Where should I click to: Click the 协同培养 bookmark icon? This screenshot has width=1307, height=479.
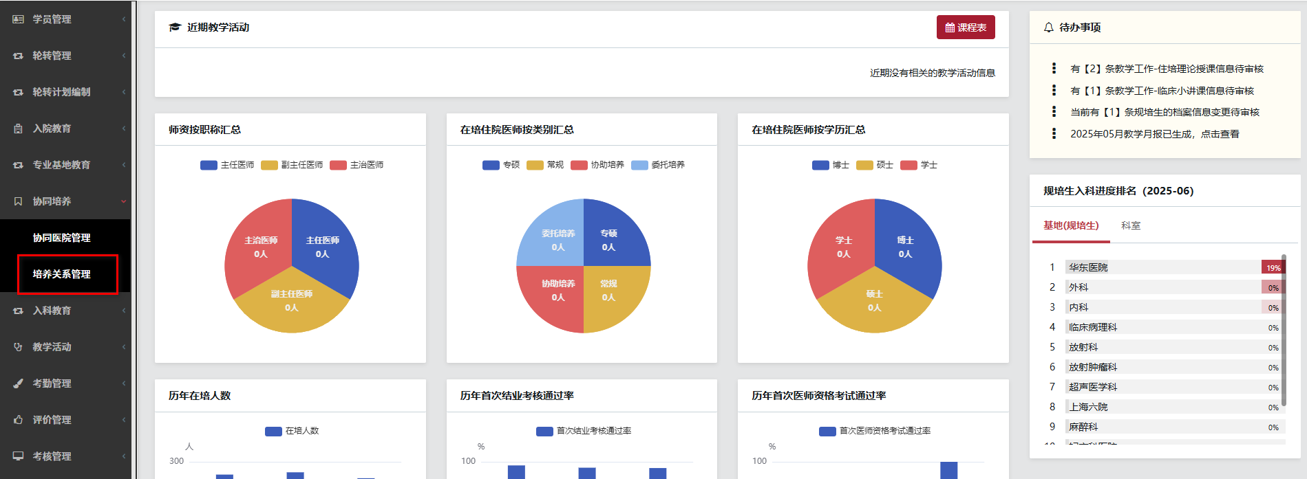click(x=18, y=201)
